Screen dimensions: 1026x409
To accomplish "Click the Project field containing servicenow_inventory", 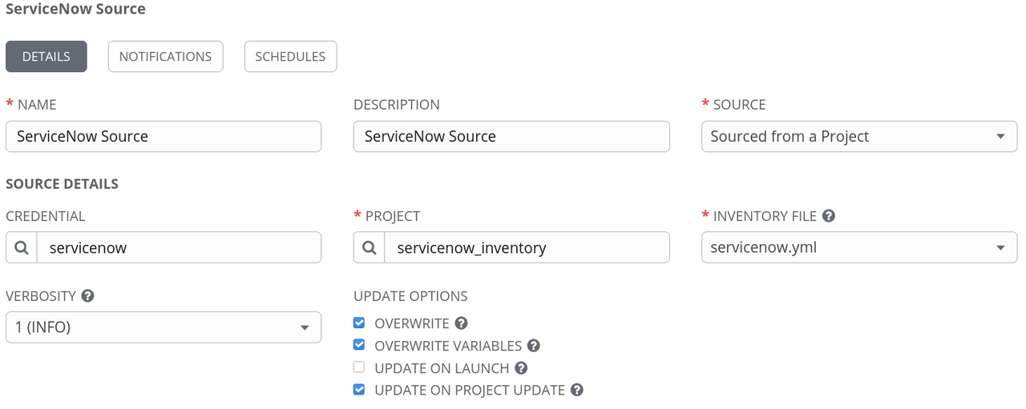I will (527, 248).
